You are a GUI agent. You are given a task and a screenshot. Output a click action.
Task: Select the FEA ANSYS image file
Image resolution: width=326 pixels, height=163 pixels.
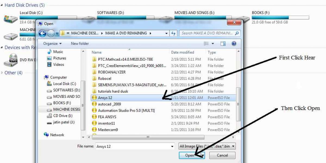(107, 117)
